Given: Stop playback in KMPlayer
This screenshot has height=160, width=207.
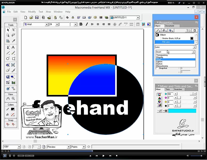Looking at the screenshot, I should (117, 156).
